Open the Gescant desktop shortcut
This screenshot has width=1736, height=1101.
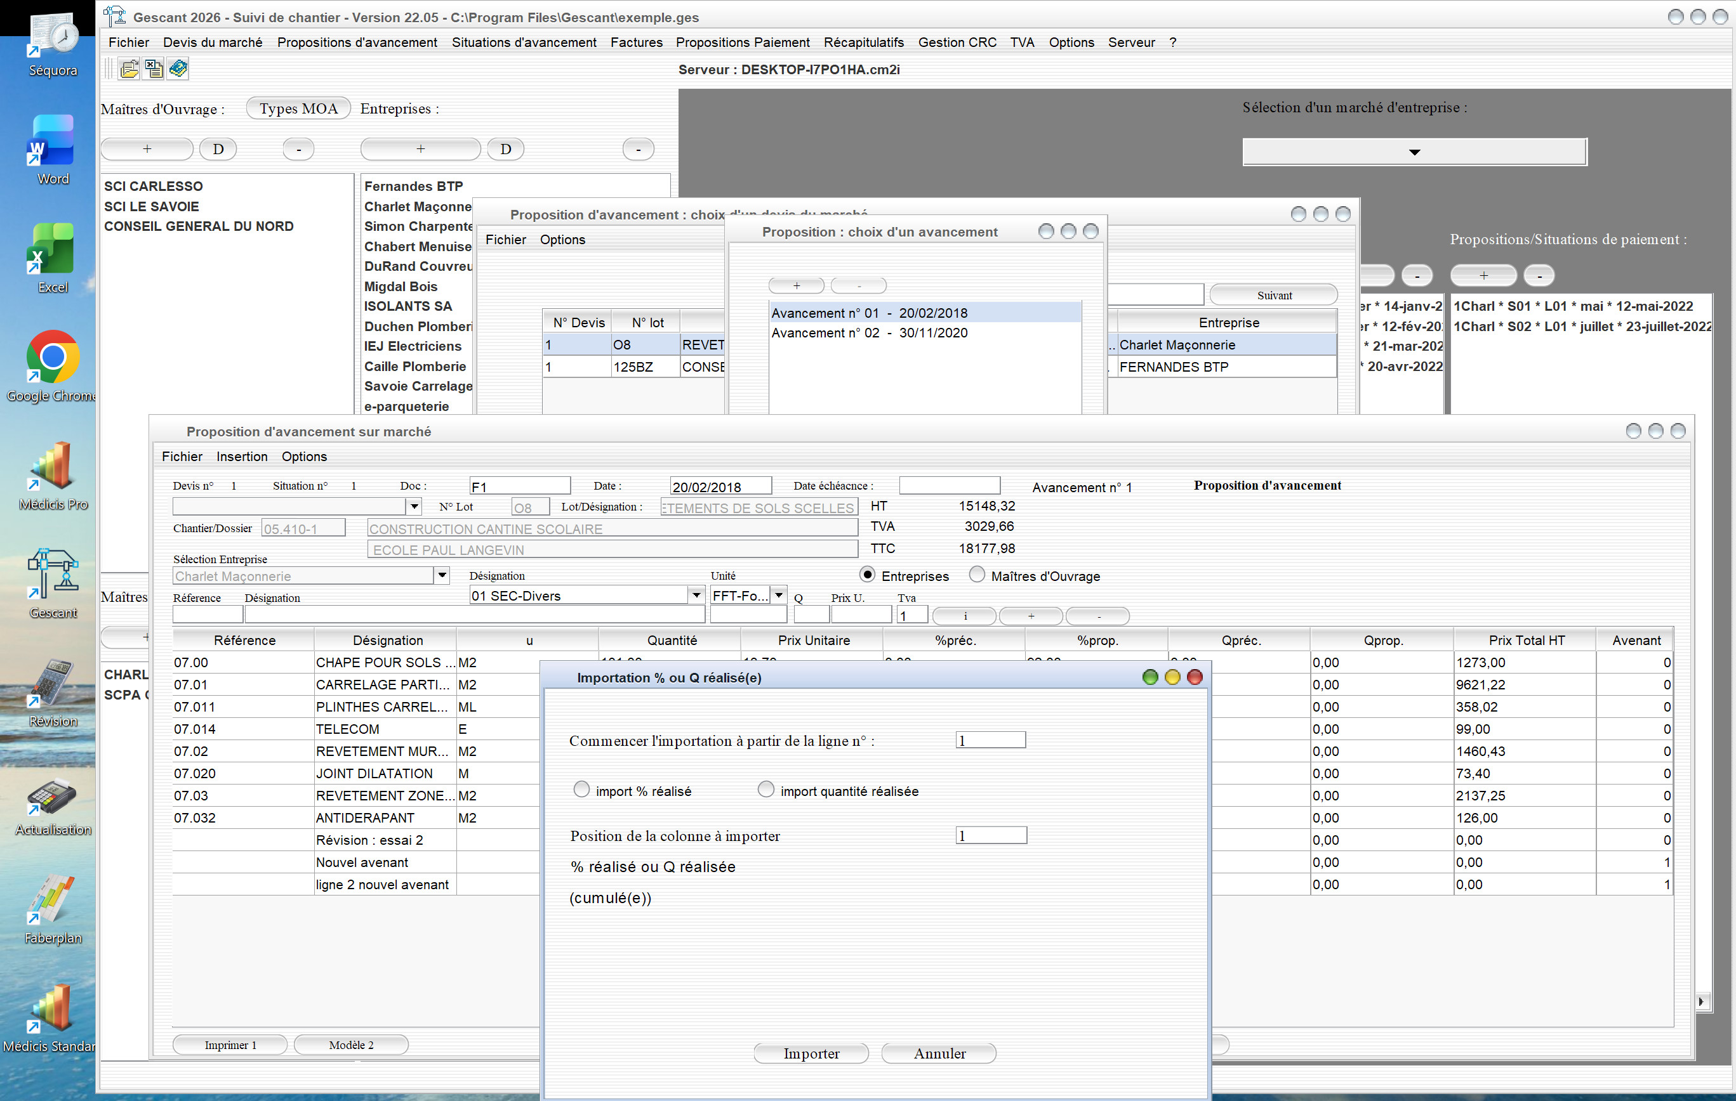point(53,582)
